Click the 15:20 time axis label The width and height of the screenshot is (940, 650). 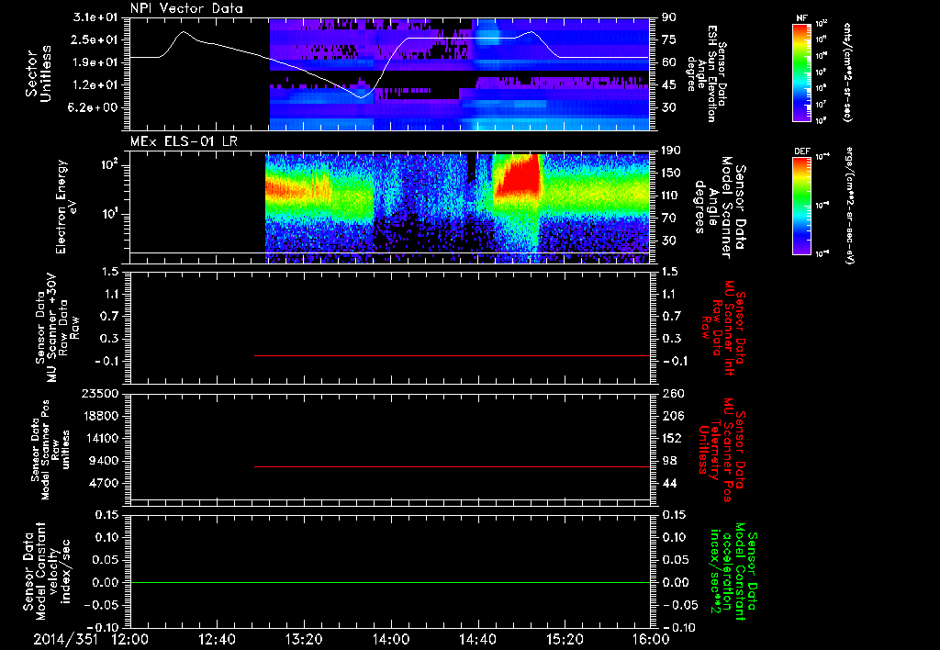[565, 639]
